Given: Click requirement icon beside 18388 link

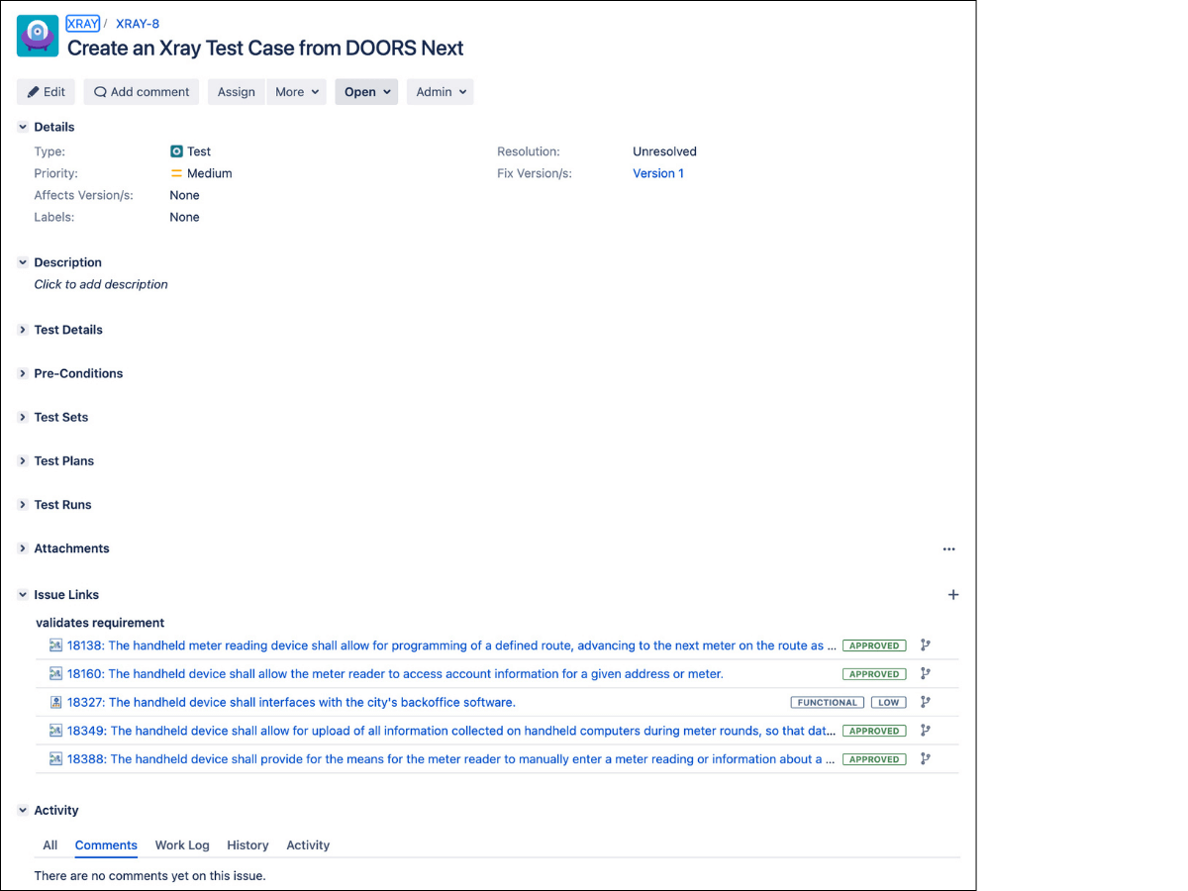Looking at the screenshot, I should 56,759.
